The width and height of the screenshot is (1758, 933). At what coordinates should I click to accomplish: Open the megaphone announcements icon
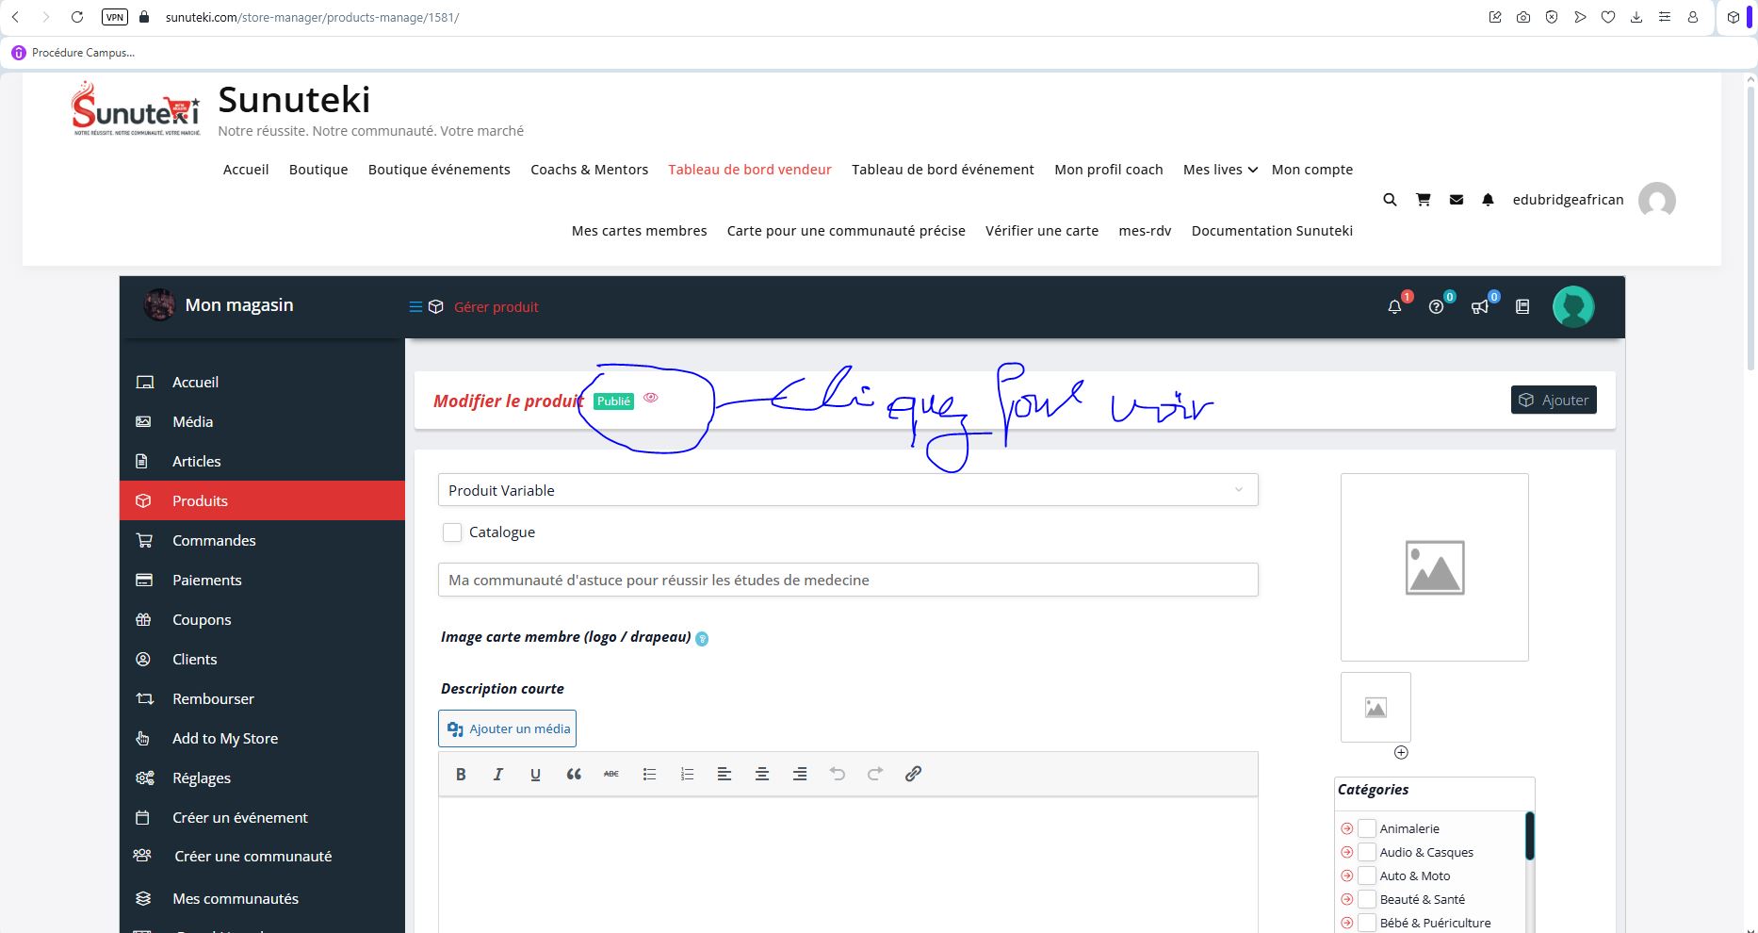pyautogui.click(x=1480, y=306)
